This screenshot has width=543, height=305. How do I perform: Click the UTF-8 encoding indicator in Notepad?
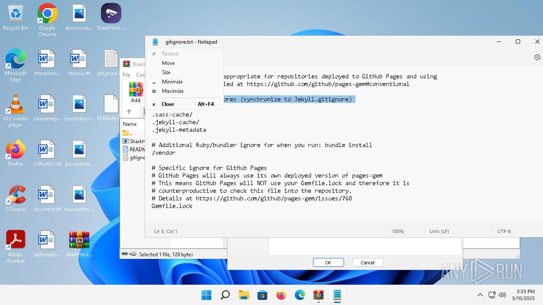pos(504,231)
